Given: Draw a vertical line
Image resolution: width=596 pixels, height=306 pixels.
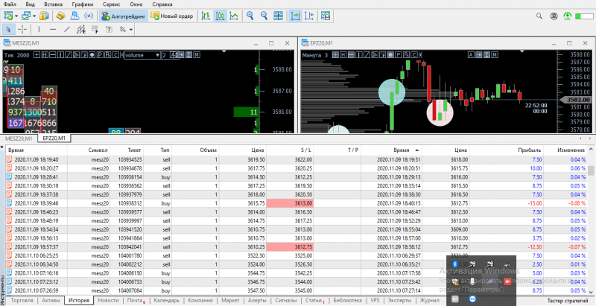Looking at the screenshot, I should pos(39,29).
